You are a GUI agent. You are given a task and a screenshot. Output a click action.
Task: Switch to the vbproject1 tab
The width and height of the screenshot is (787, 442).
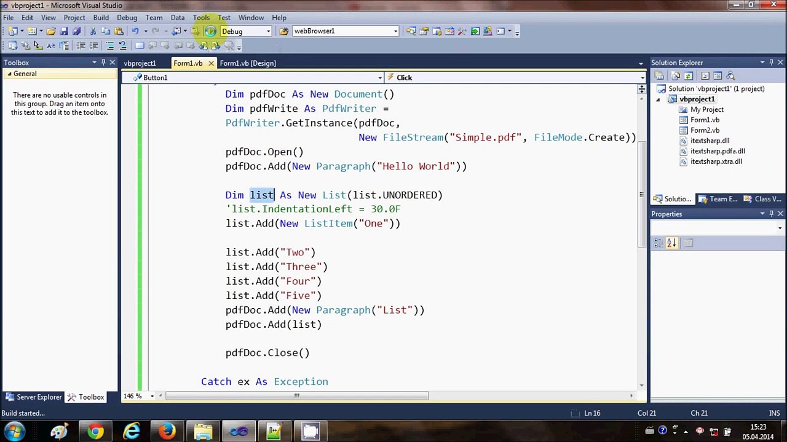point(140,63)
